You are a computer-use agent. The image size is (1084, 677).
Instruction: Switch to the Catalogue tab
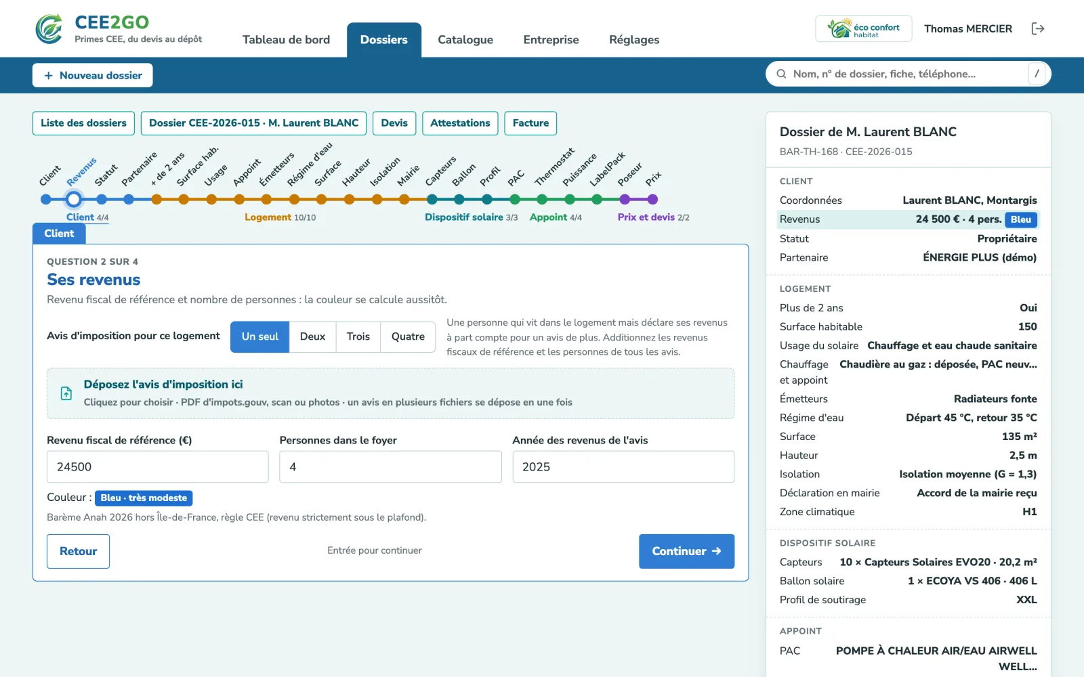point(465,39)
